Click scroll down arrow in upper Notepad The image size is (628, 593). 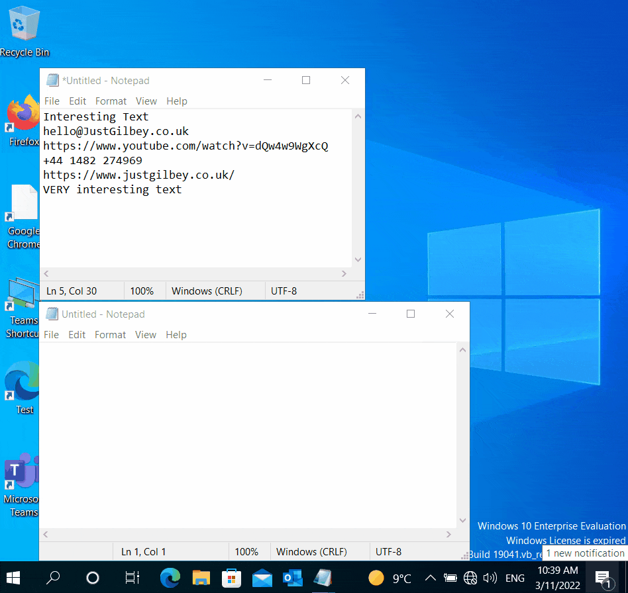tap(358, 259)
